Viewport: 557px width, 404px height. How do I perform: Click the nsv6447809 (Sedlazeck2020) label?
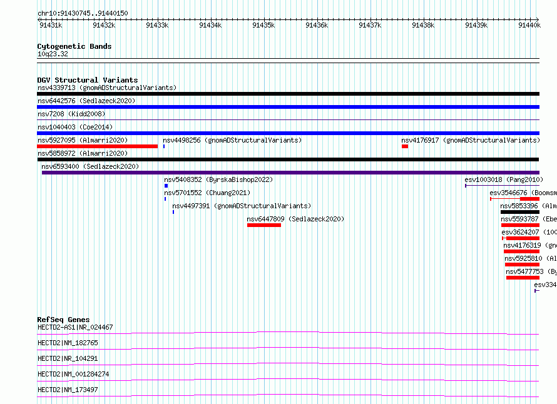pos(295,219)
